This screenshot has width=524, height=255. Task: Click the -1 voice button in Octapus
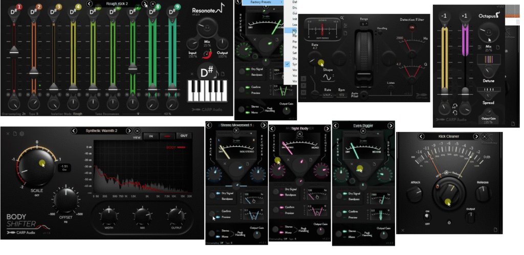pos(444,17)
